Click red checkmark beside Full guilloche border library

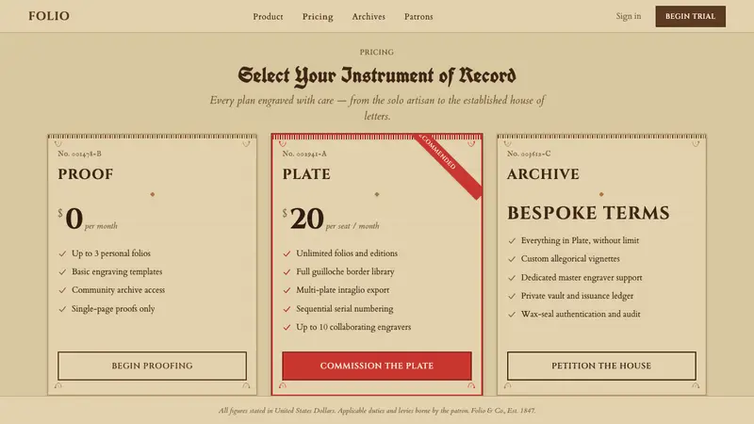287,272
